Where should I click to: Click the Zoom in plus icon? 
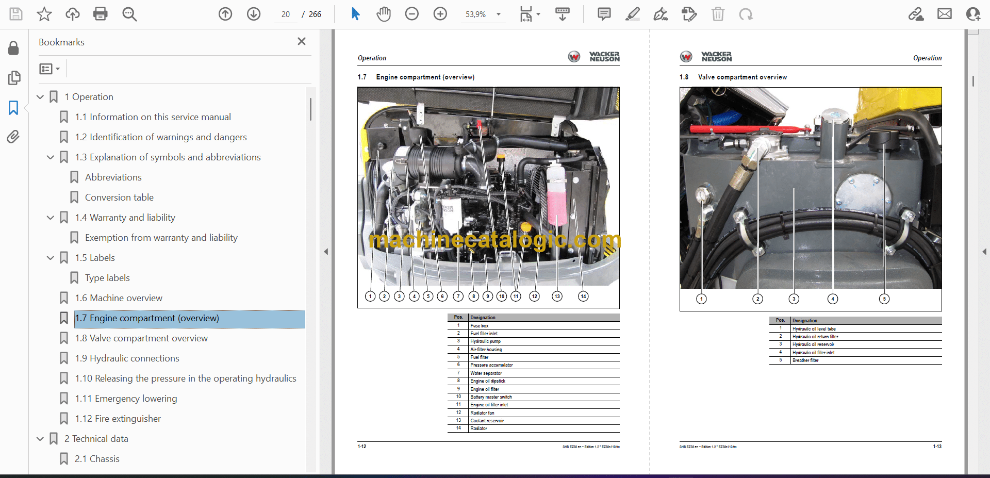pos(440,14)
